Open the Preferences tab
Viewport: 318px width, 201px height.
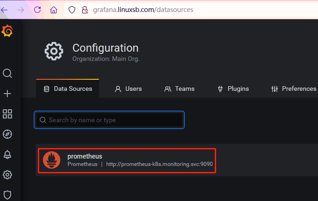(294, 89)
